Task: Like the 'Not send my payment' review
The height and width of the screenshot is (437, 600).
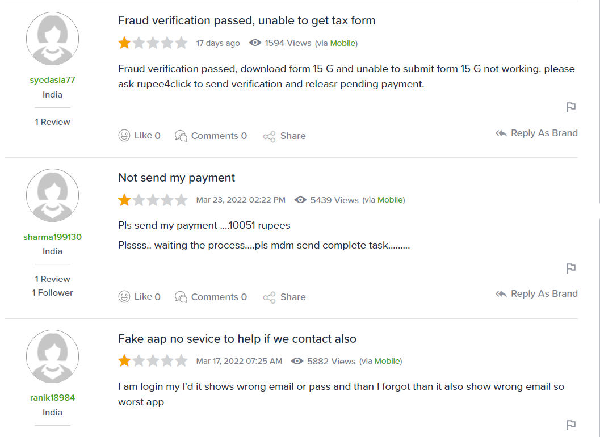Action: (x=139, y=297)
